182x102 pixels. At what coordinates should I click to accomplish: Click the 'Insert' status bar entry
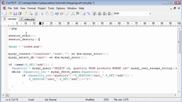pos(31,99)
